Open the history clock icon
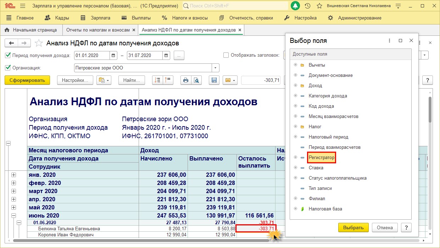 point(307,6)
